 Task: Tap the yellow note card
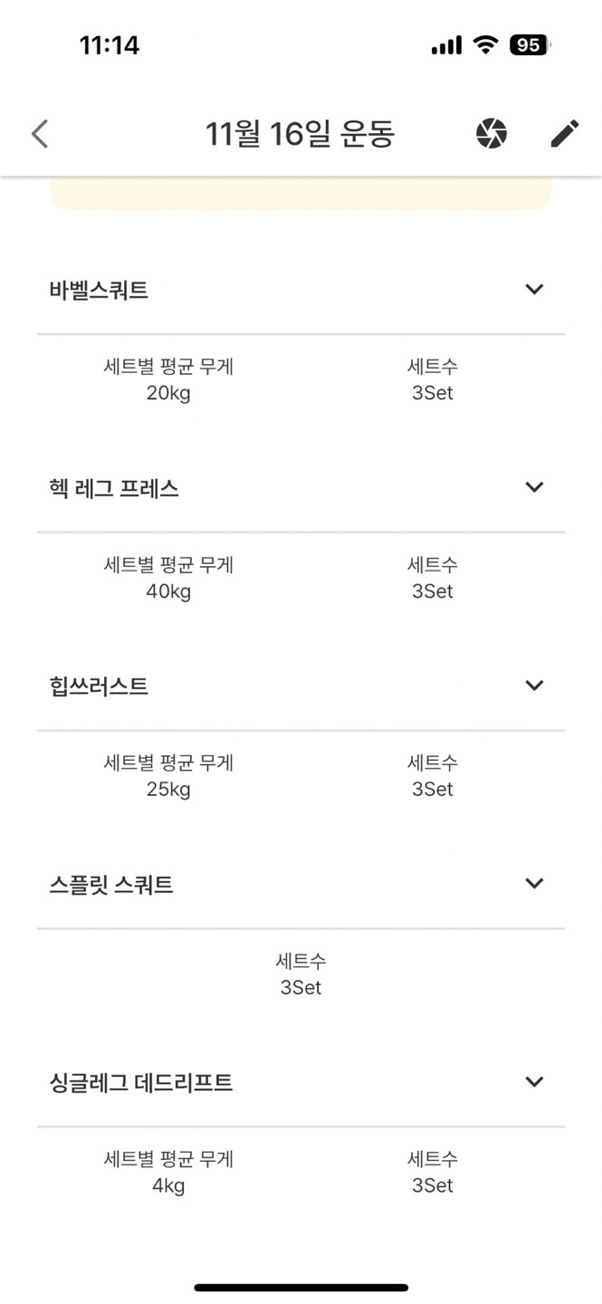[301, 194]
